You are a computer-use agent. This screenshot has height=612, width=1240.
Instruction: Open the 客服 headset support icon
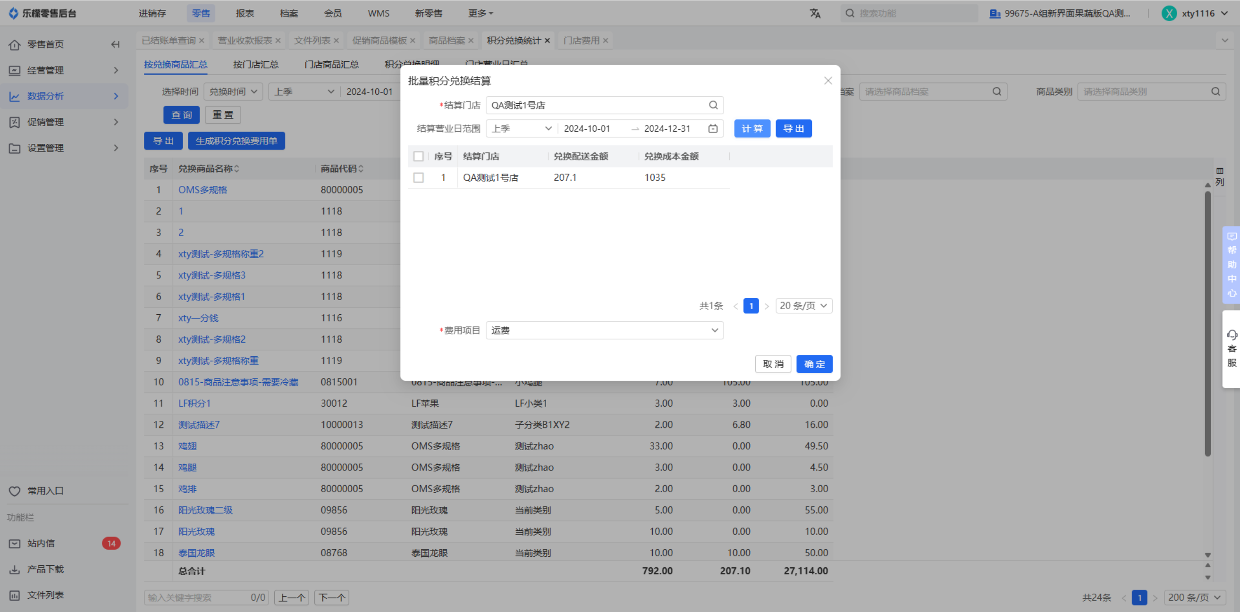(x=1232, y=335)
